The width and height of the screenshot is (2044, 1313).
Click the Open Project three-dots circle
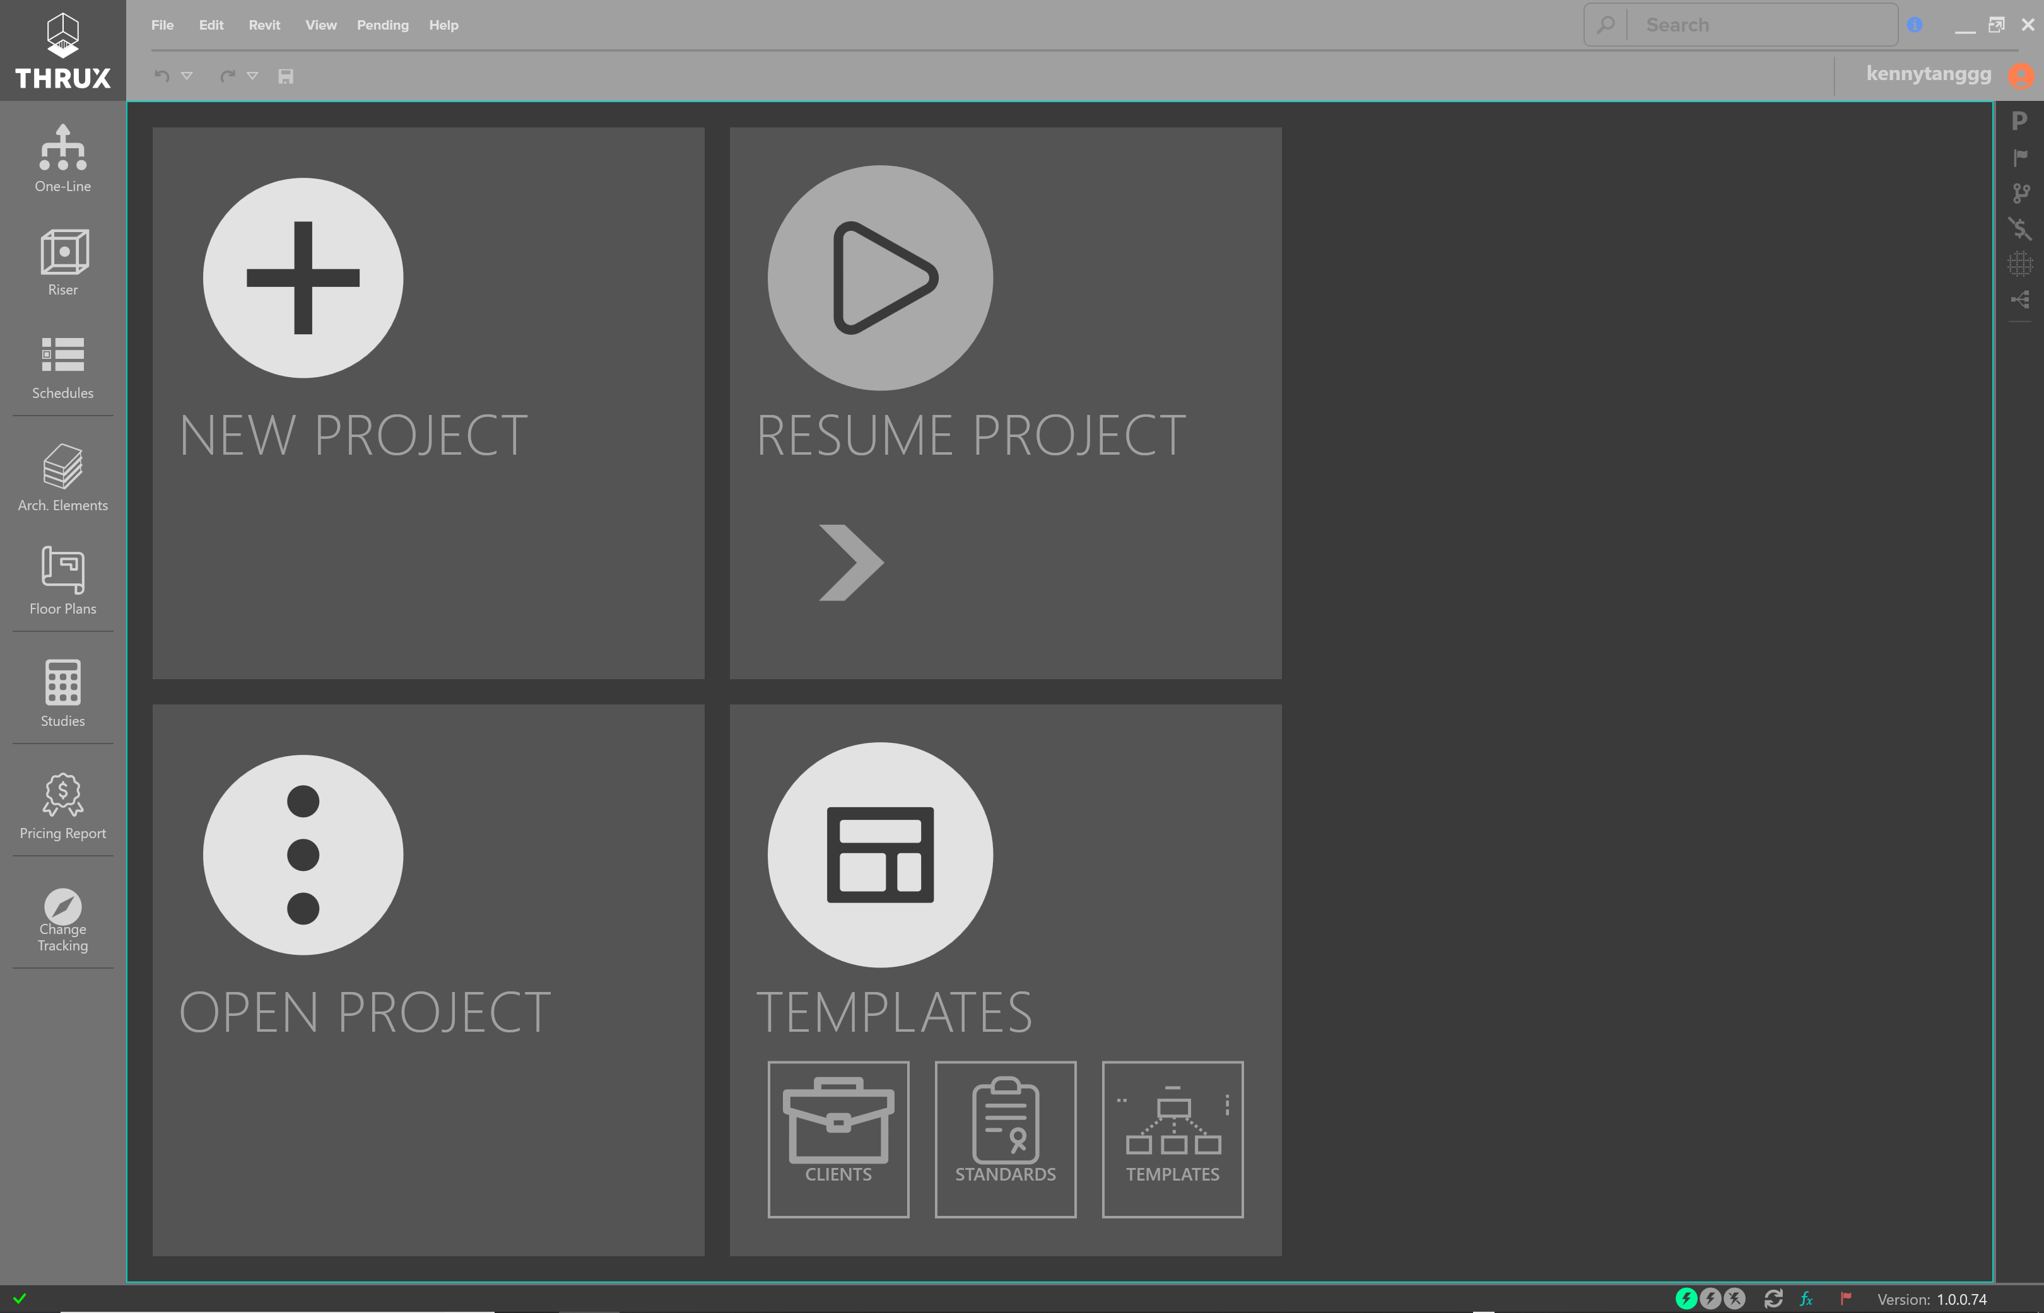pyautogui.click(x=303, y=855)
